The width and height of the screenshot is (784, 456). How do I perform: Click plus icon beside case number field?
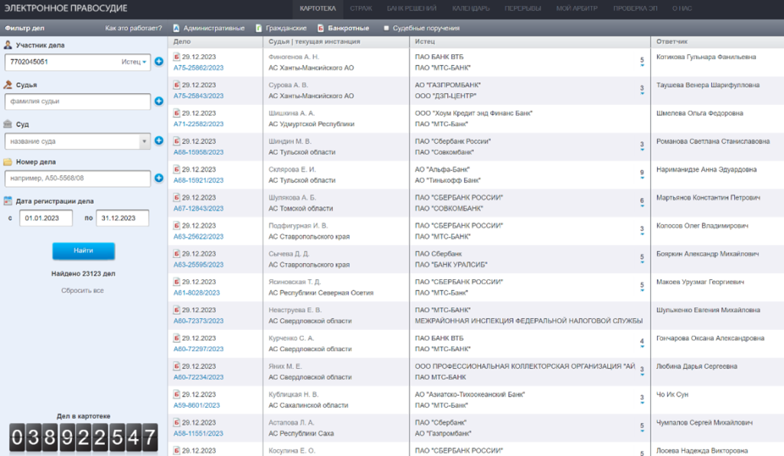[159, 178]
